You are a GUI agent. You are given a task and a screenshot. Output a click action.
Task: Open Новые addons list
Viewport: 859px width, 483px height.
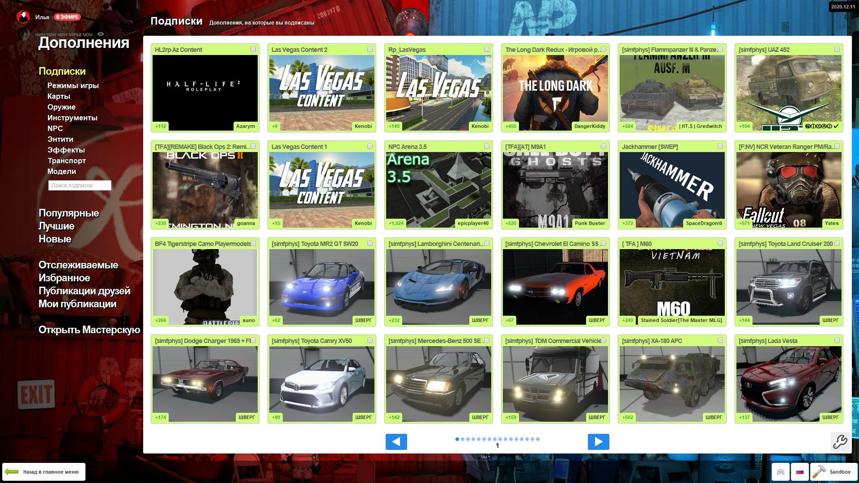(55, 239)
